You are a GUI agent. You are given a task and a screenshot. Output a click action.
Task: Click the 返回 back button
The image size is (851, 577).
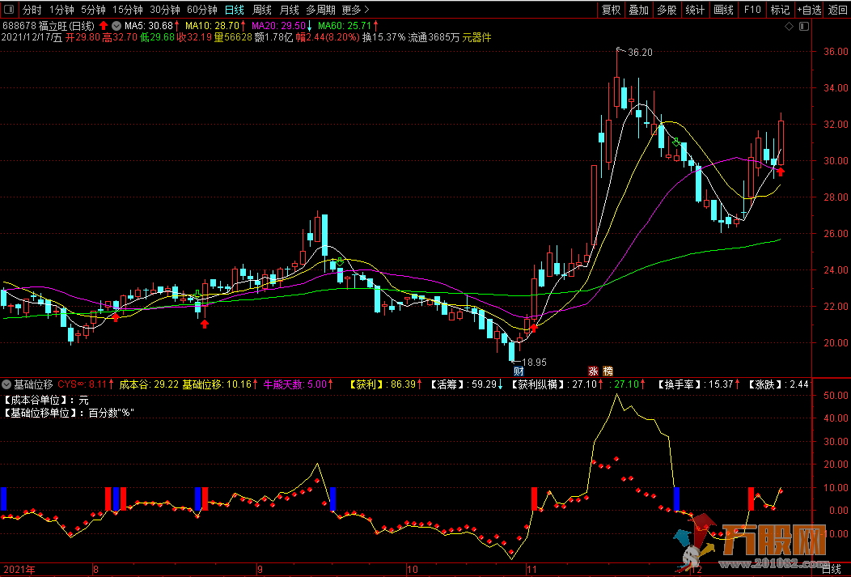(x=837, y=10)
